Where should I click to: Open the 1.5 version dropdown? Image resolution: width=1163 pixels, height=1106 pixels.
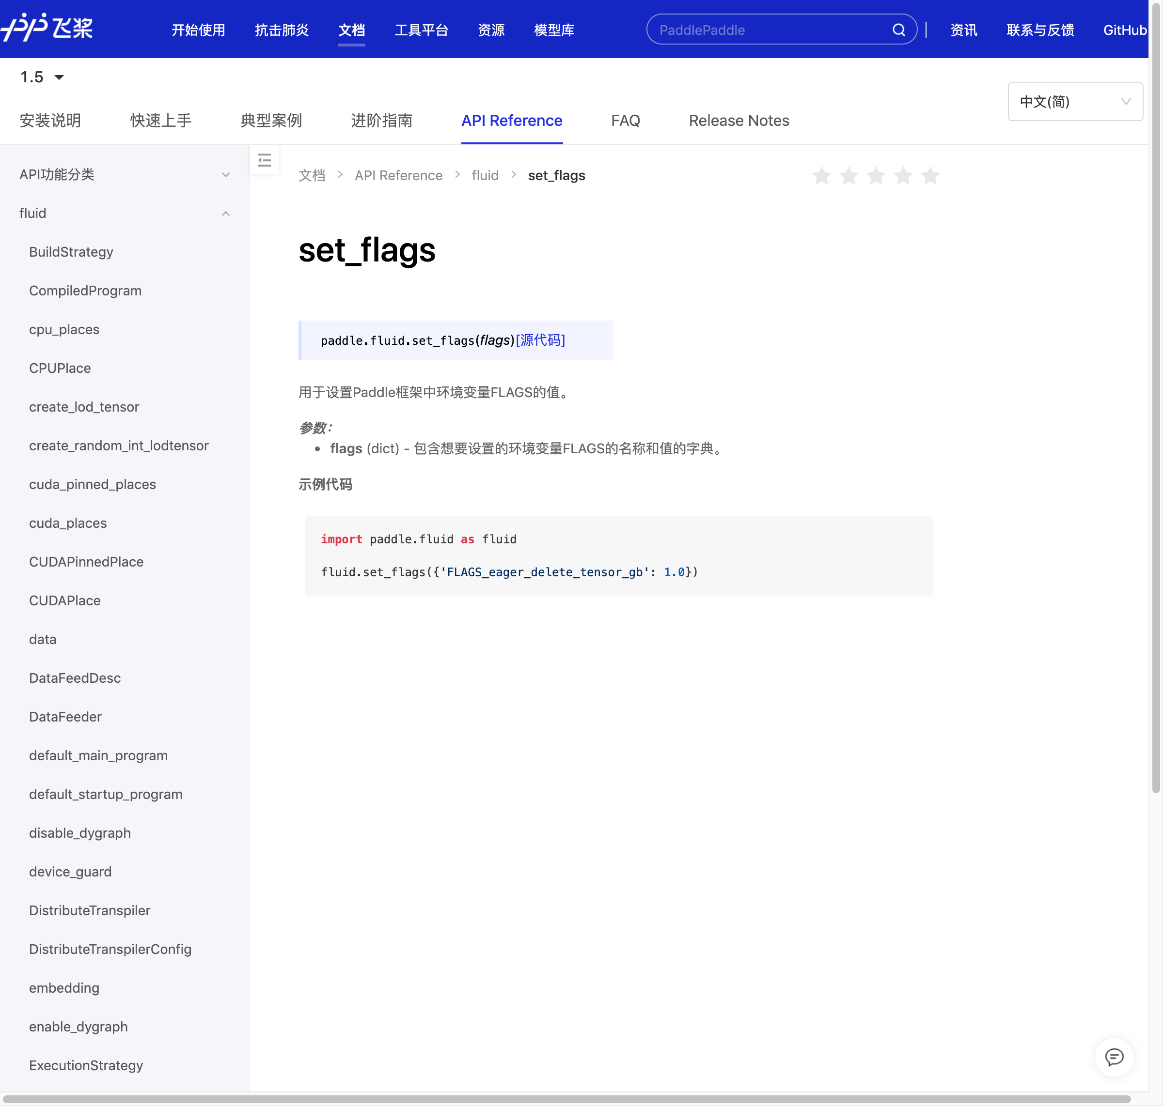[41, 77]
